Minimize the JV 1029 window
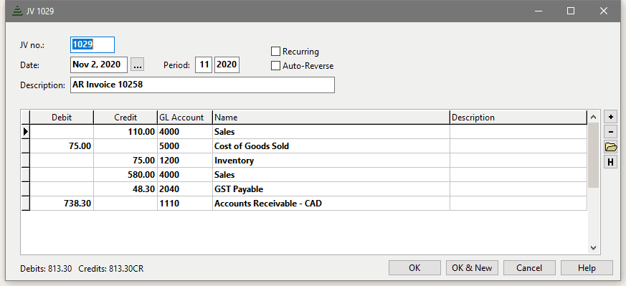The width and height of the screenshot is (626, 286). pos(539,11)
